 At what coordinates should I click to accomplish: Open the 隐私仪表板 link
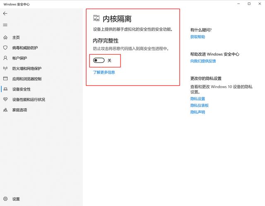click(200, 105)
